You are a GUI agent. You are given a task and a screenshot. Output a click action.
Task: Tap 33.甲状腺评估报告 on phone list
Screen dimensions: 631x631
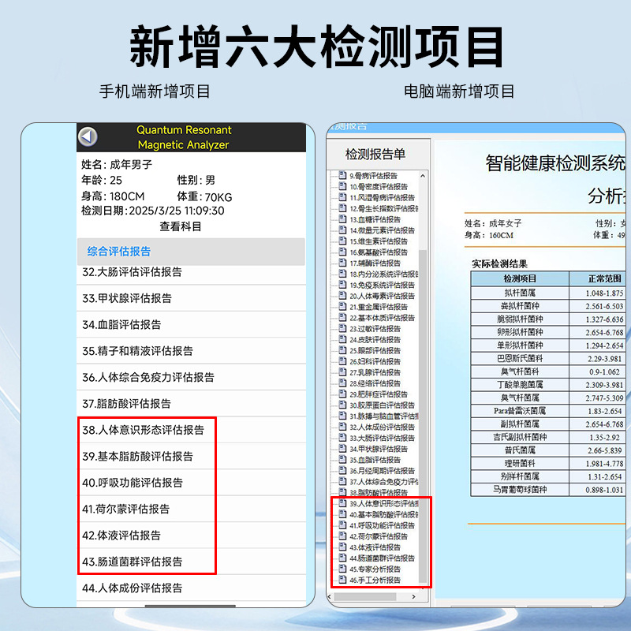tap(191, 298)
